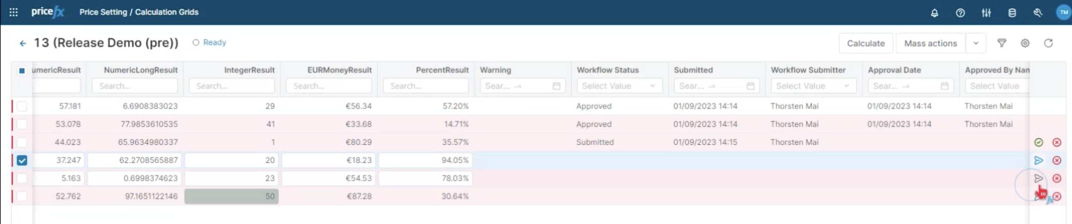The width and height of the screenshot is (1072, 224).
Task: Submit the selected 37.247 row with send icon
Action: [x=1038, y=160]
